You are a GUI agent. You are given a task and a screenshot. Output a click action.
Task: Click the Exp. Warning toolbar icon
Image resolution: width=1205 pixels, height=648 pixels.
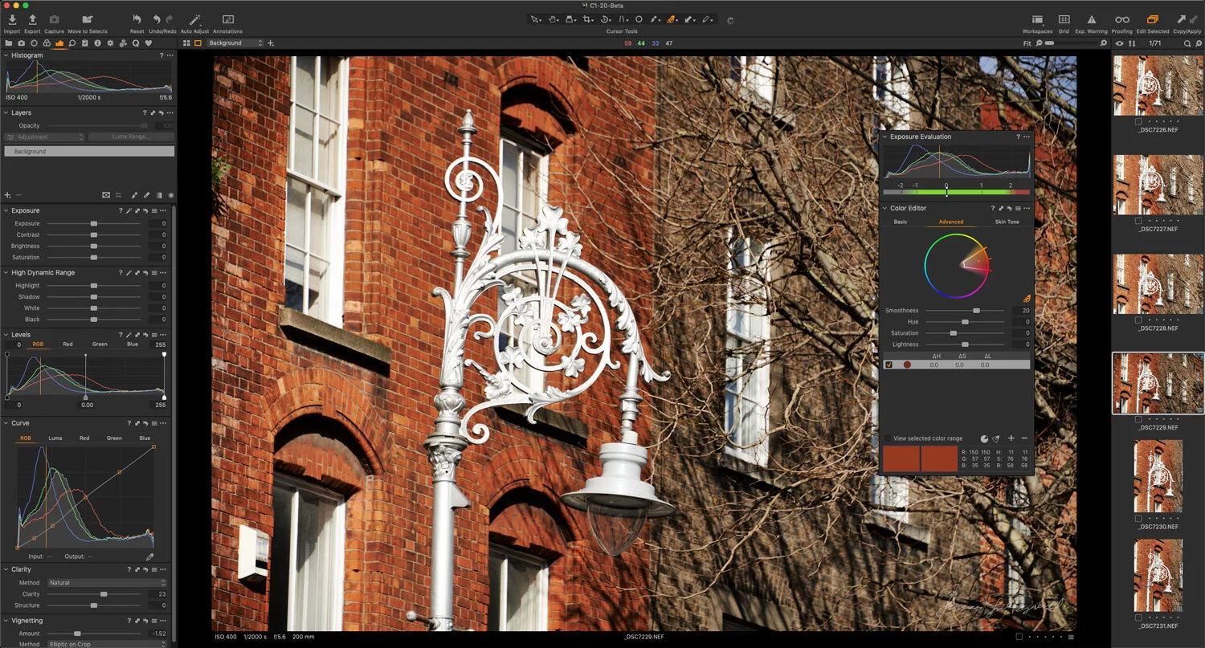click(x=1092, y=20)
